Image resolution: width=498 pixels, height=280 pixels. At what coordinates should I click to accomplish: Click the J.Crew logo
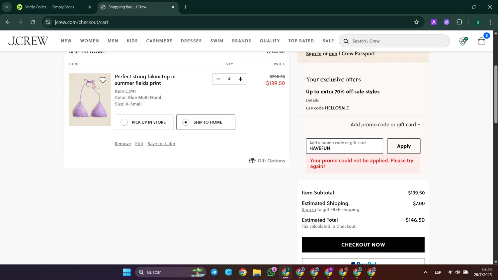pos(28,41)
